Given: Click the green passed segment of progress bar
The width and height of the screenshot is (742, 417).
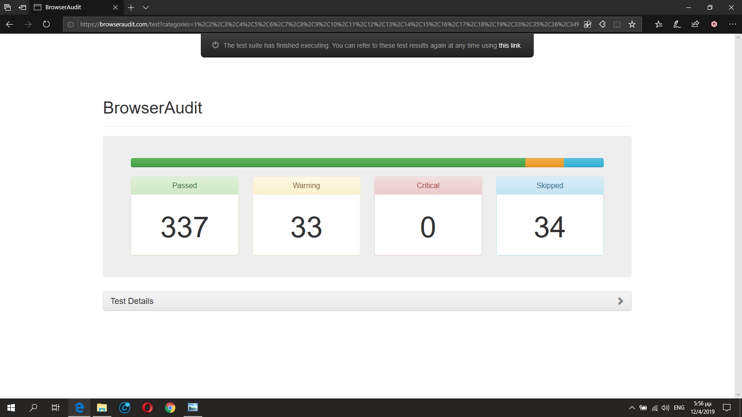Looking at the screenshot, I should (x=328, y=163).
